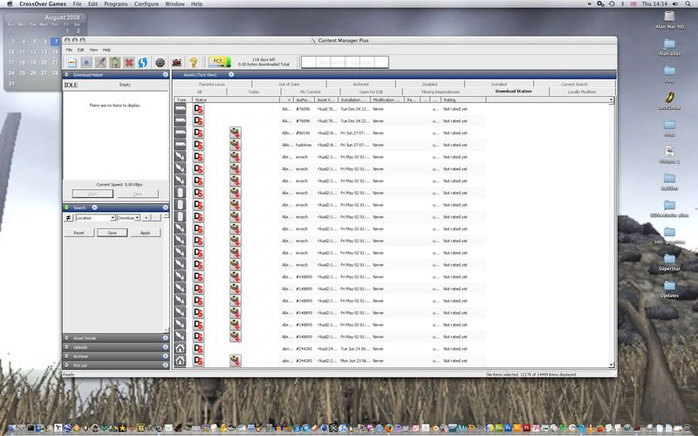Expand the Asset Details panel
This screenshot has width=698, height=436.
click(x=115, y=337)
